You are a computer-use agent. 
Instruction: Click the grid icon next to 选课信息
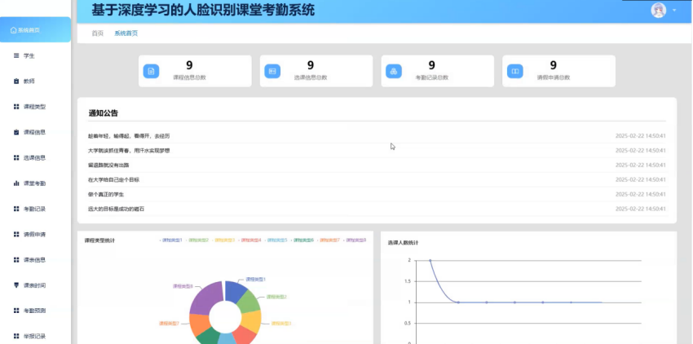tap(16, 158)
